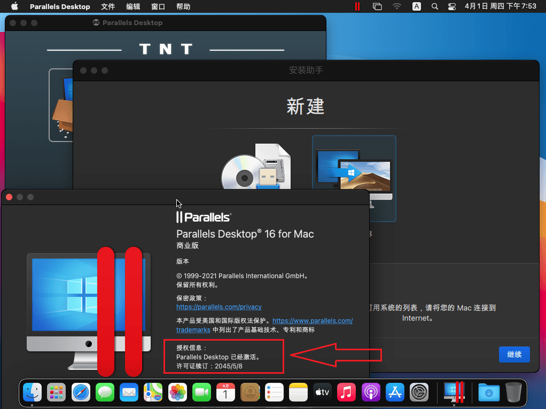Open Finder from the Dock
Screen dimensions: 546x409
[33, 392]
